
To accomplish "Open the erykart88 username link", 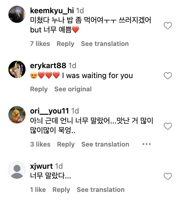I will [48, 65].
